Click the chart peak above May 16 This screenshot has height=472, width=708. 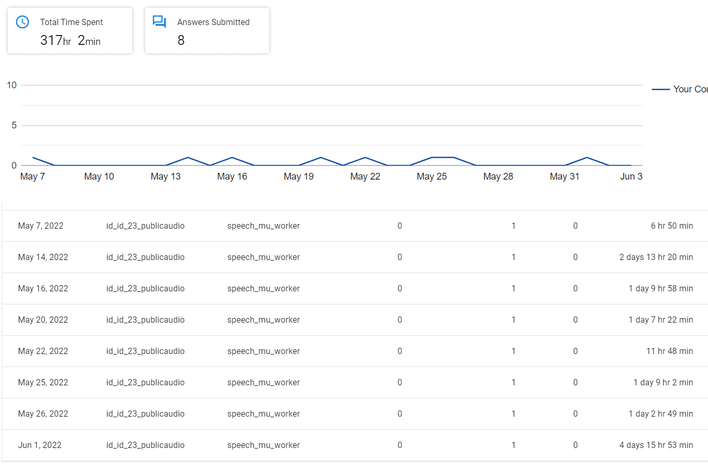click(232, 157)
